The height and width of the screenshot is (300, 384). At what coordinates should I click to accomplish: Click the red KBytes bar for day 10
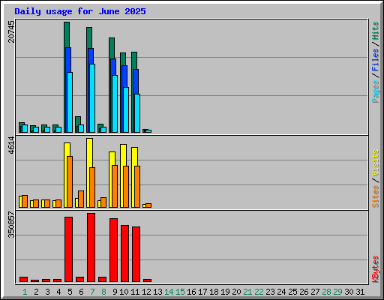click(125, 253)
